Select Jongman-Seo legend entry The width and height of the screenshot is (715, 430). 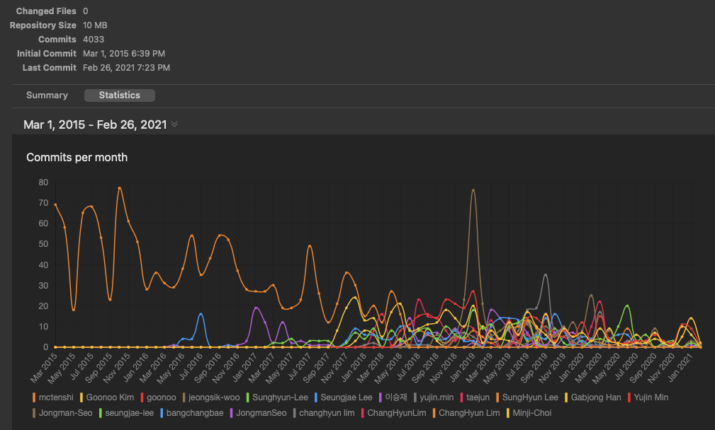62,413
